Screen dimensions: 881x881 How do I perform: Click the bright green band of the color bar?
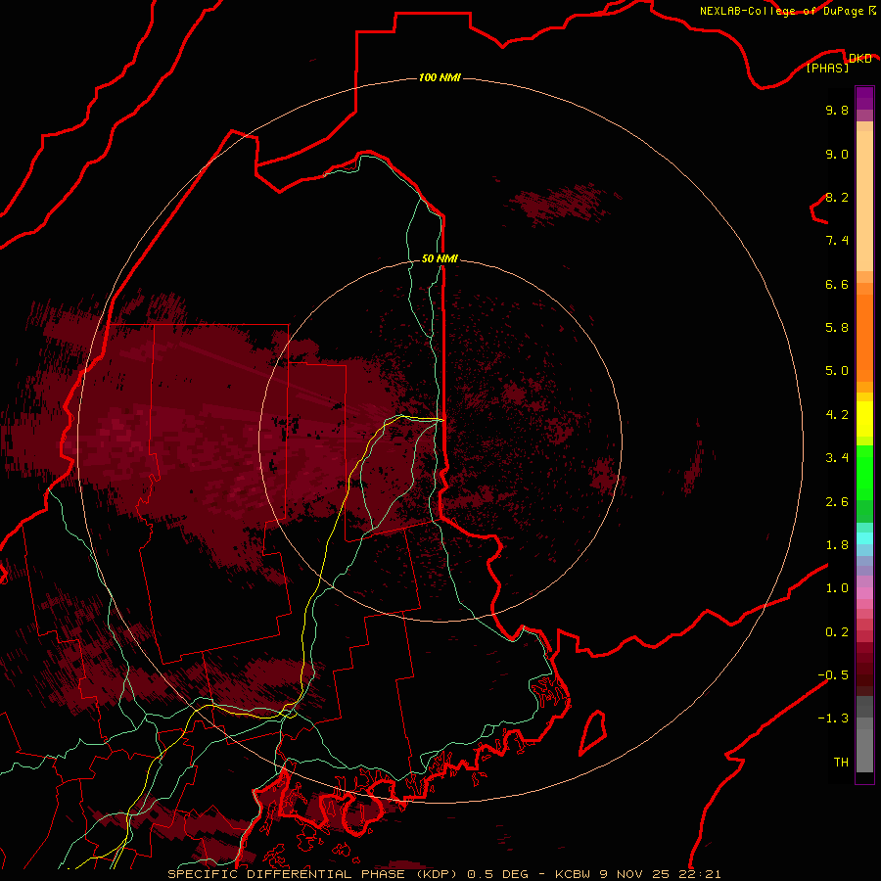[864, 472]
